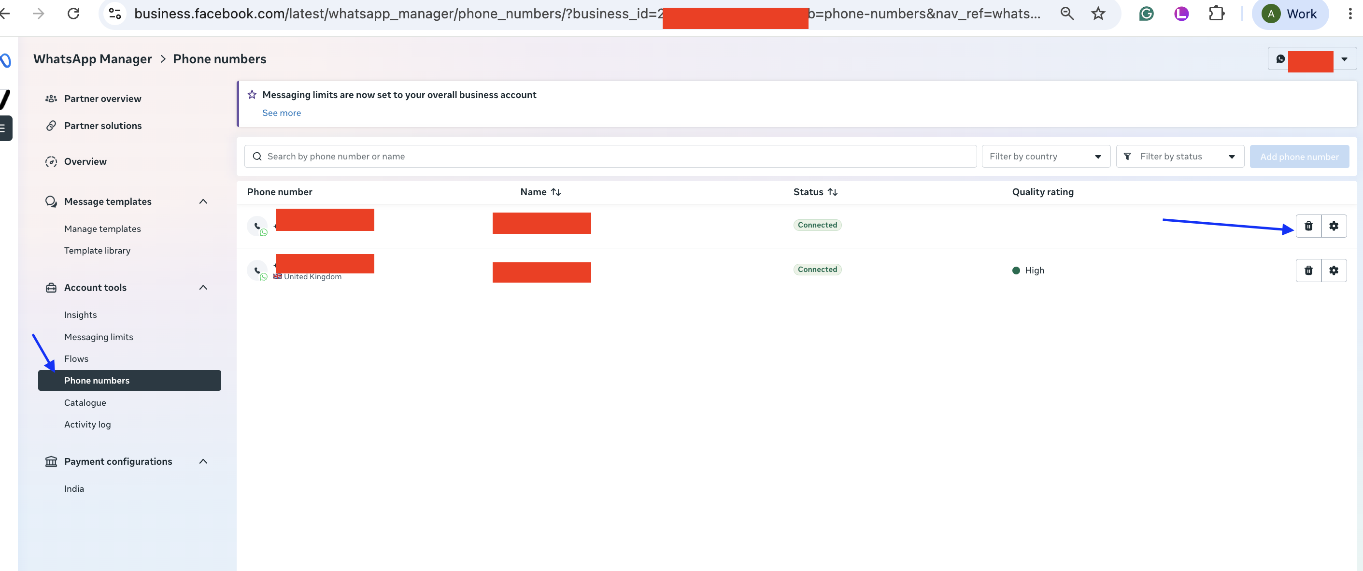Select Phone numbers in the sidebar
This screenshot has width=1363, height=571.
[129, 381]
